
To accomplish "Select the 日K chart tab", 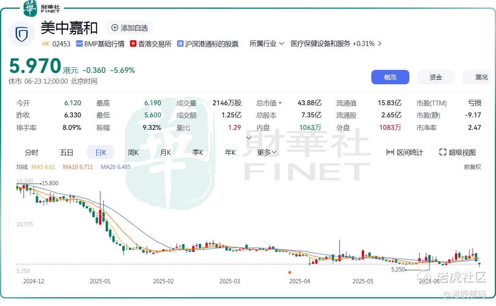I will point(101,152).
